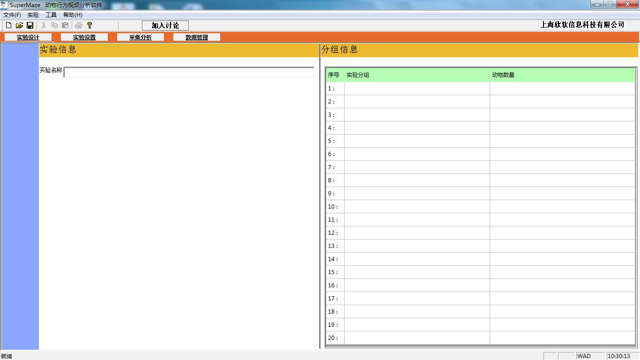Click the 实验名称 label

point(51,70)
